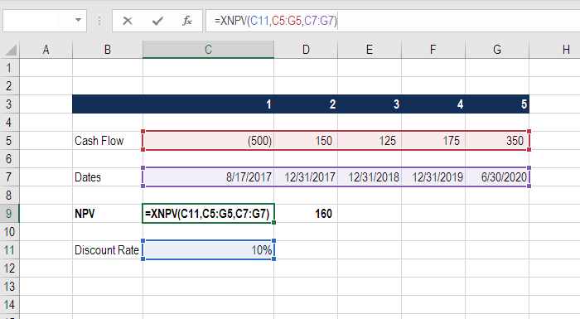580x319 pixels.
Task: Select row 4 header
Action: point(9,122)
